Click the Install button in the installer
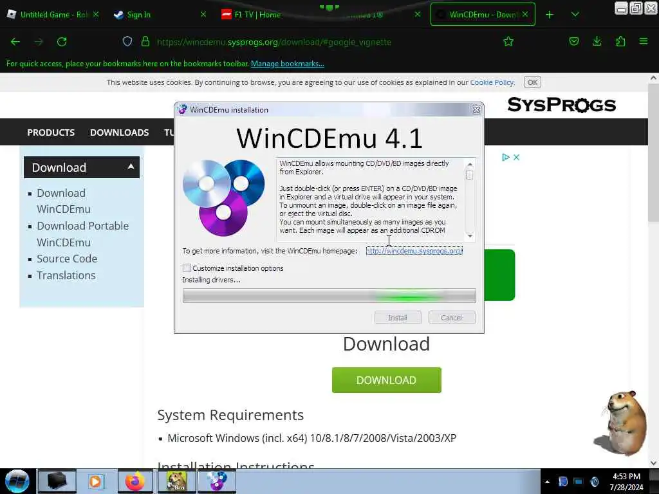659x494 pixels. tap(398, 318)
